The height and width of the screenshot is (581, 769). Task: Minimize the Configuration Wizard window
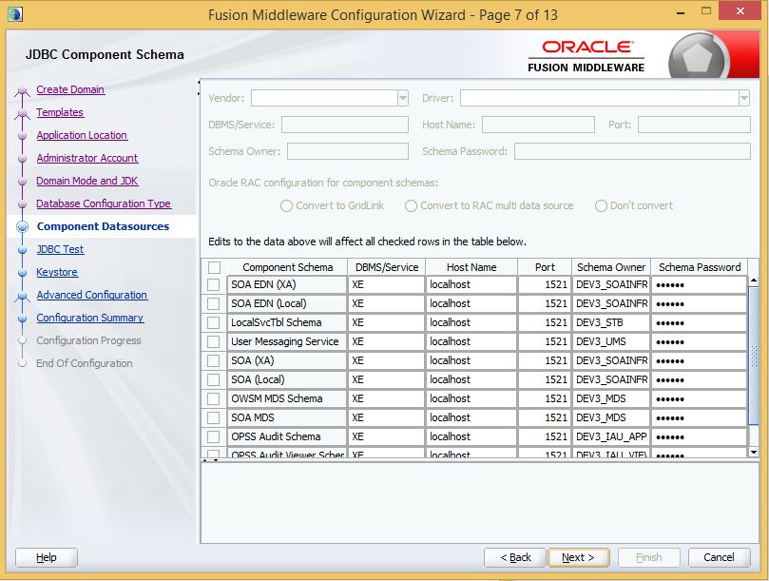point(681,12)
